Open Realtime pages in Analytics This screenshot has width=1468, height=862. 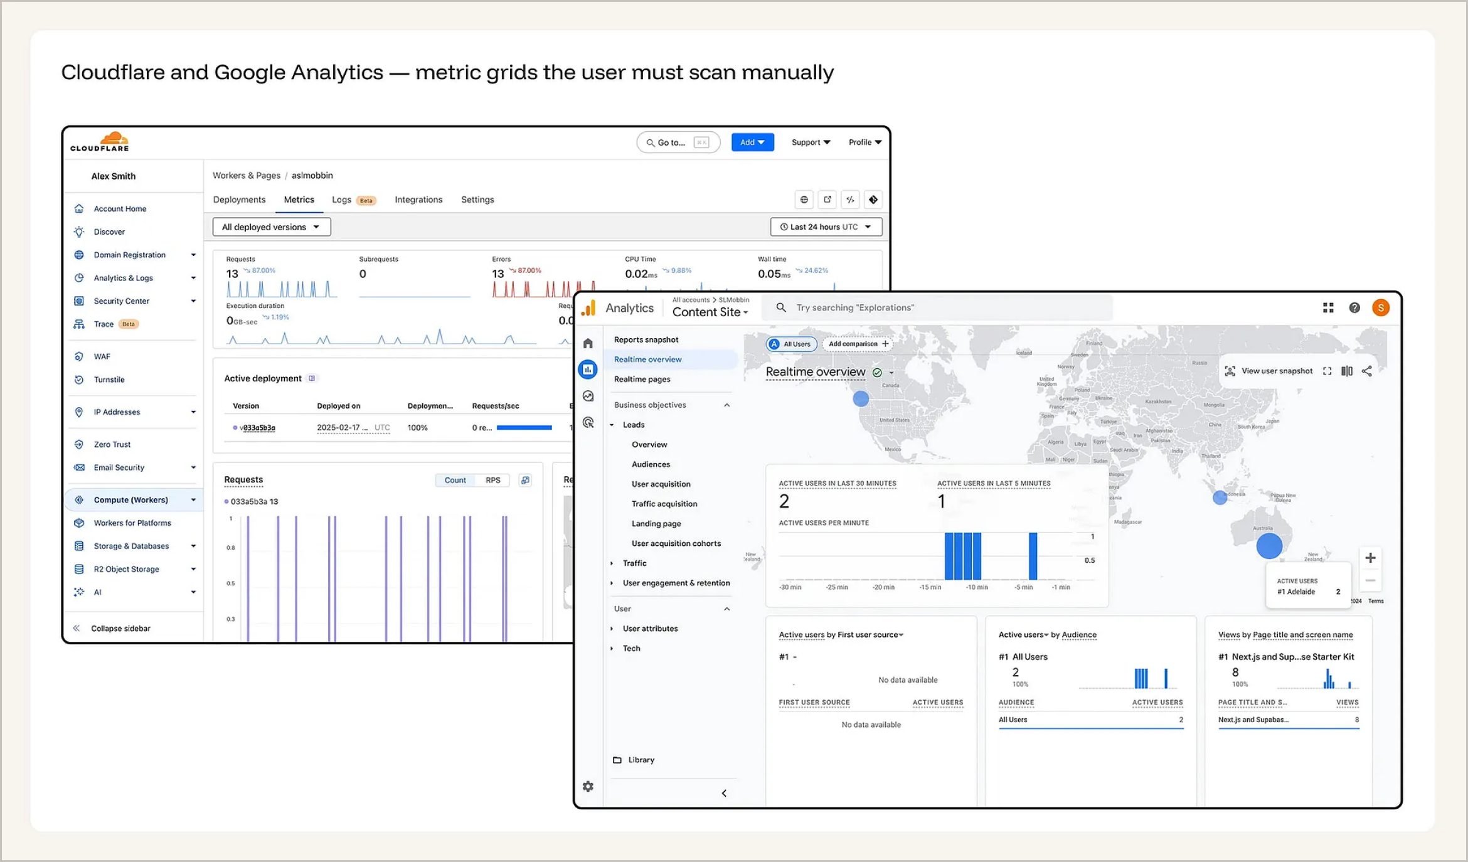point(642,379)
